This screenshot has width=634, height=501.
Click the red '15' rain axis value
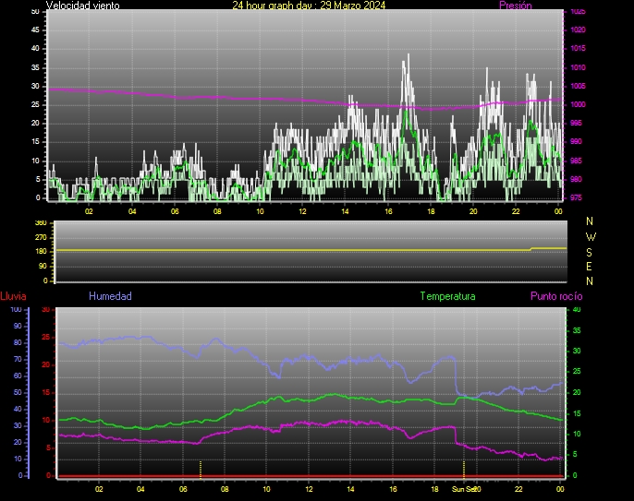45,392
